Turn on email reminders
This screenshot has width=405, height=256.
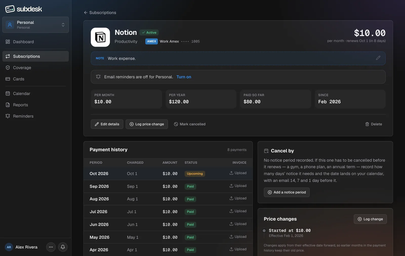(184, 77)
